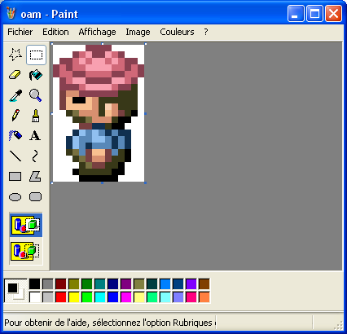Viewport: 347px width, 334px height.
Task: Enable transparent selection mode option
Action: pyautogui.click(x=26, y=251)
